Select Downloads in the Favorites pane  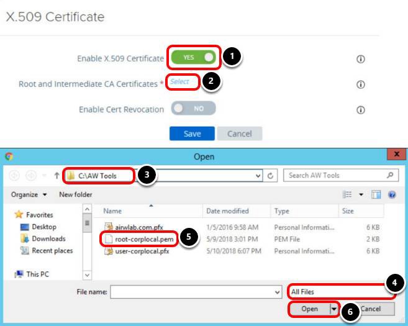point(48,238)
